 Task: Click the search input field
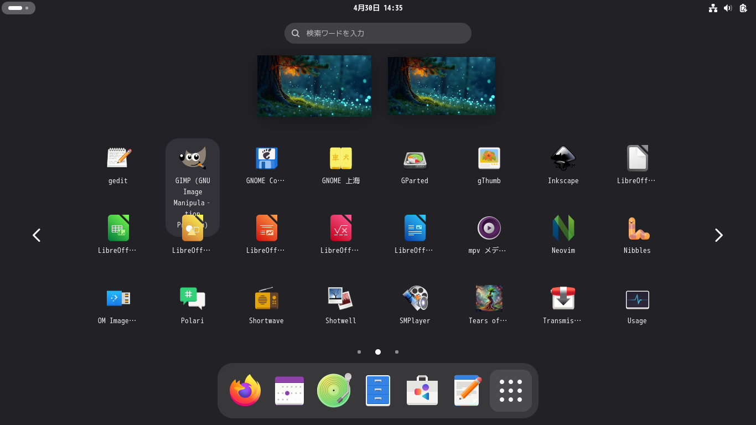point(378,33)
